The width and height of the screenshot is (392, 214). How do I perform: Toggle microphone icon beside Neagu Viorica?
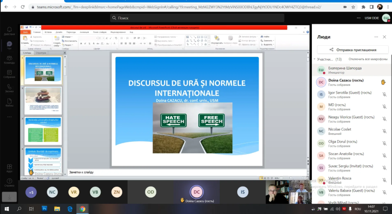384,119
